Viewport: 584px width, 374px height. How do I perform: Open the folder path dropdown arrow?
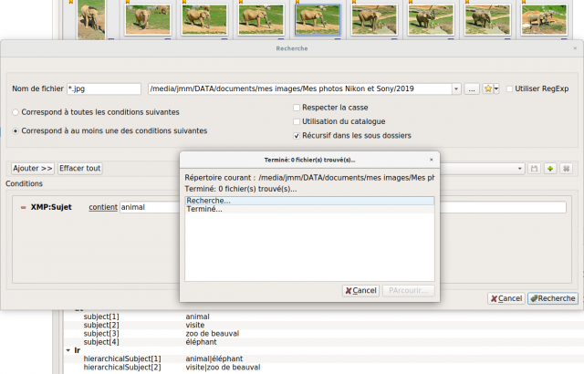pos(456,89)
